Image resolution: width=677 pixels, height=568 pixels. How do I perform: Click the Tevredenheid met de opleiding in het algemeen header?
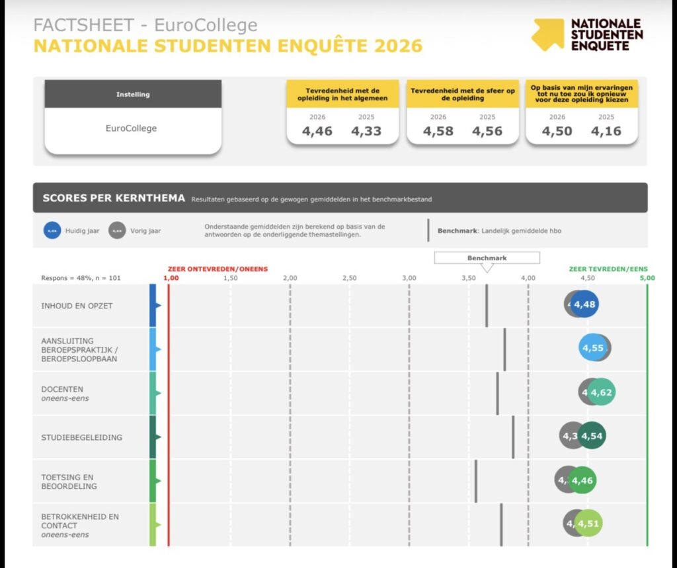tap(342, 94)
